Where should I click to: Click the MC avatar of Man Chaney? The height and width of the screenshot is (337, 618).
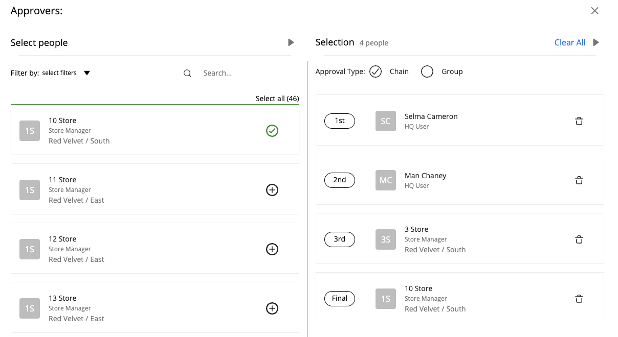386,180
